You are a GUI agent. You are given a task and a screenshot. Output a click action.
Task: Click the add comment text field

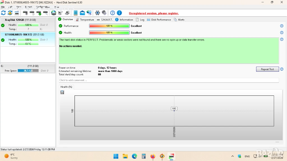click(x=169, y=80)
